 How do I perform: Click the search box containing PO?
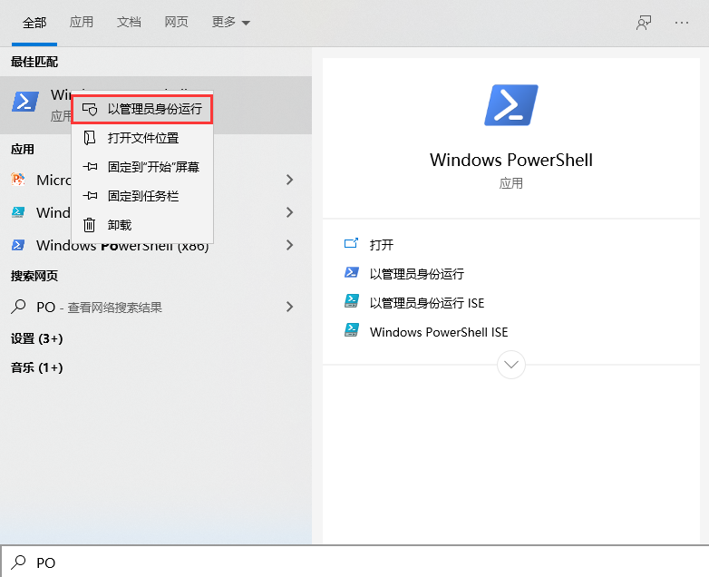click(x=354, y=562)
